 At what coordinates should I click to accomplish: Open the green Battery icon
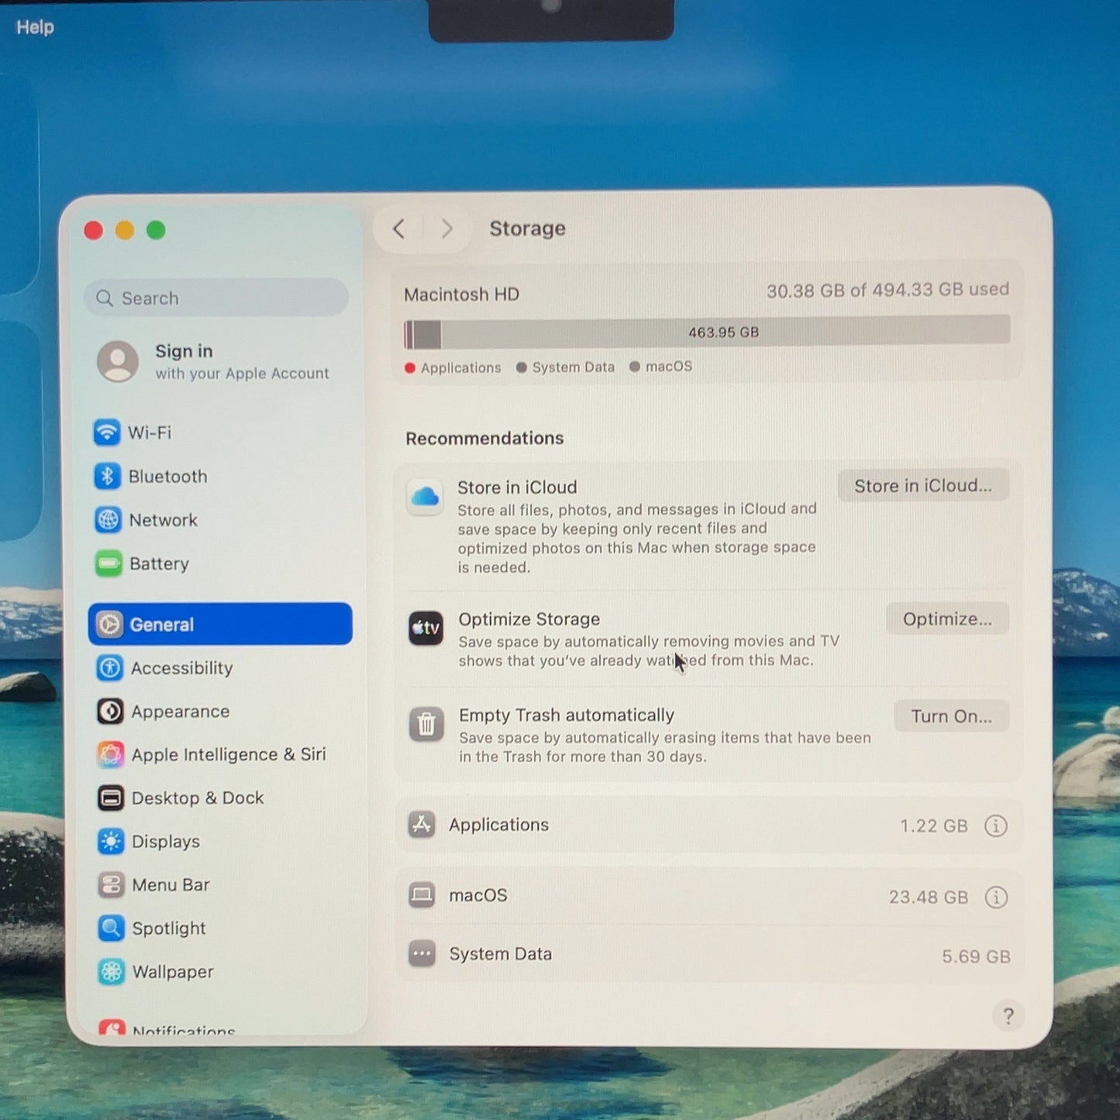click(109, 563)
